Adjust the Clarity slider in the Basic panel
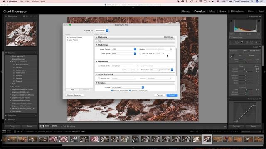Viewport: 266px width, 149px height. 246,90
